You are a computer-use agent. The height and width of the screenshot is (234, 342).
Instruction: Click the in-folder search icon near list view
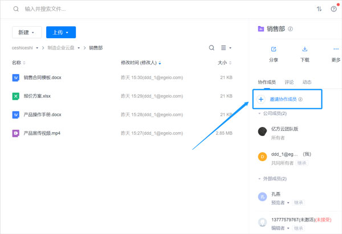pos(211,48)
